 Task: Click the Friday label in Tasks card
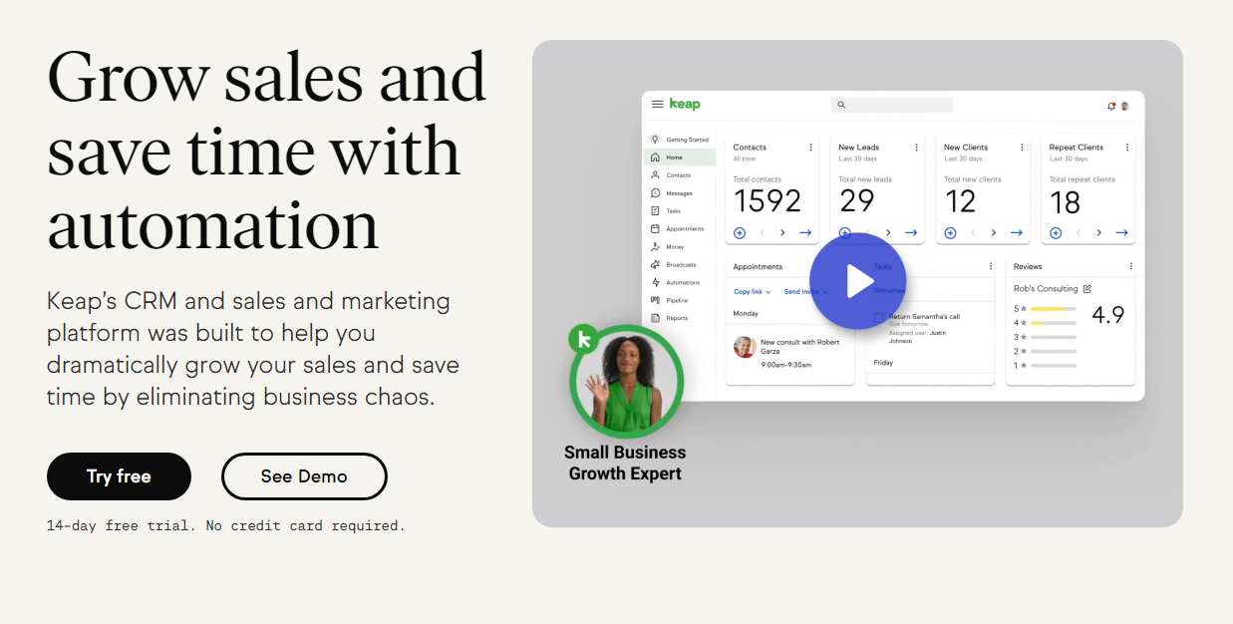[x=883, y=363]
